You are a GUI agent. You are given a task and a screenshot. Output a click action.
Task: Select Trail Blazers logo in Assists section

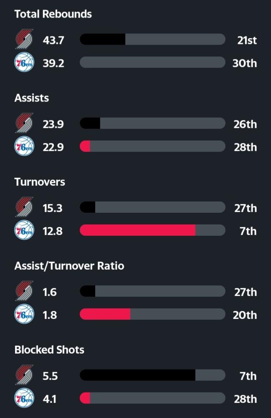(x=24, y=123)
